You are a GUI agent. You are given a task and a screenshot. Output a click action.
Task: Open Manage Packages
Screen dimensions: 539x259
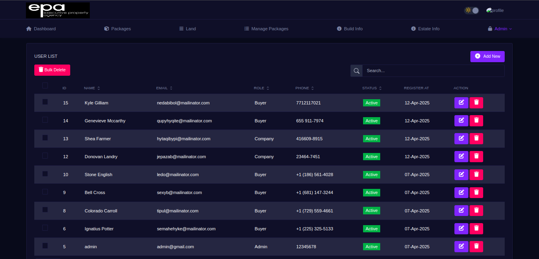266,29
